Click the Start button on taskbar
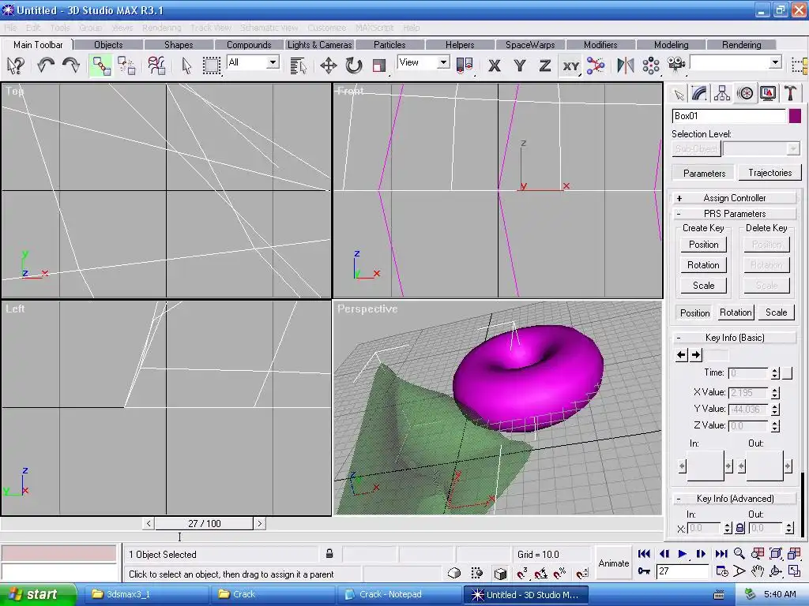The image size is (809, 606). (37, 594)
